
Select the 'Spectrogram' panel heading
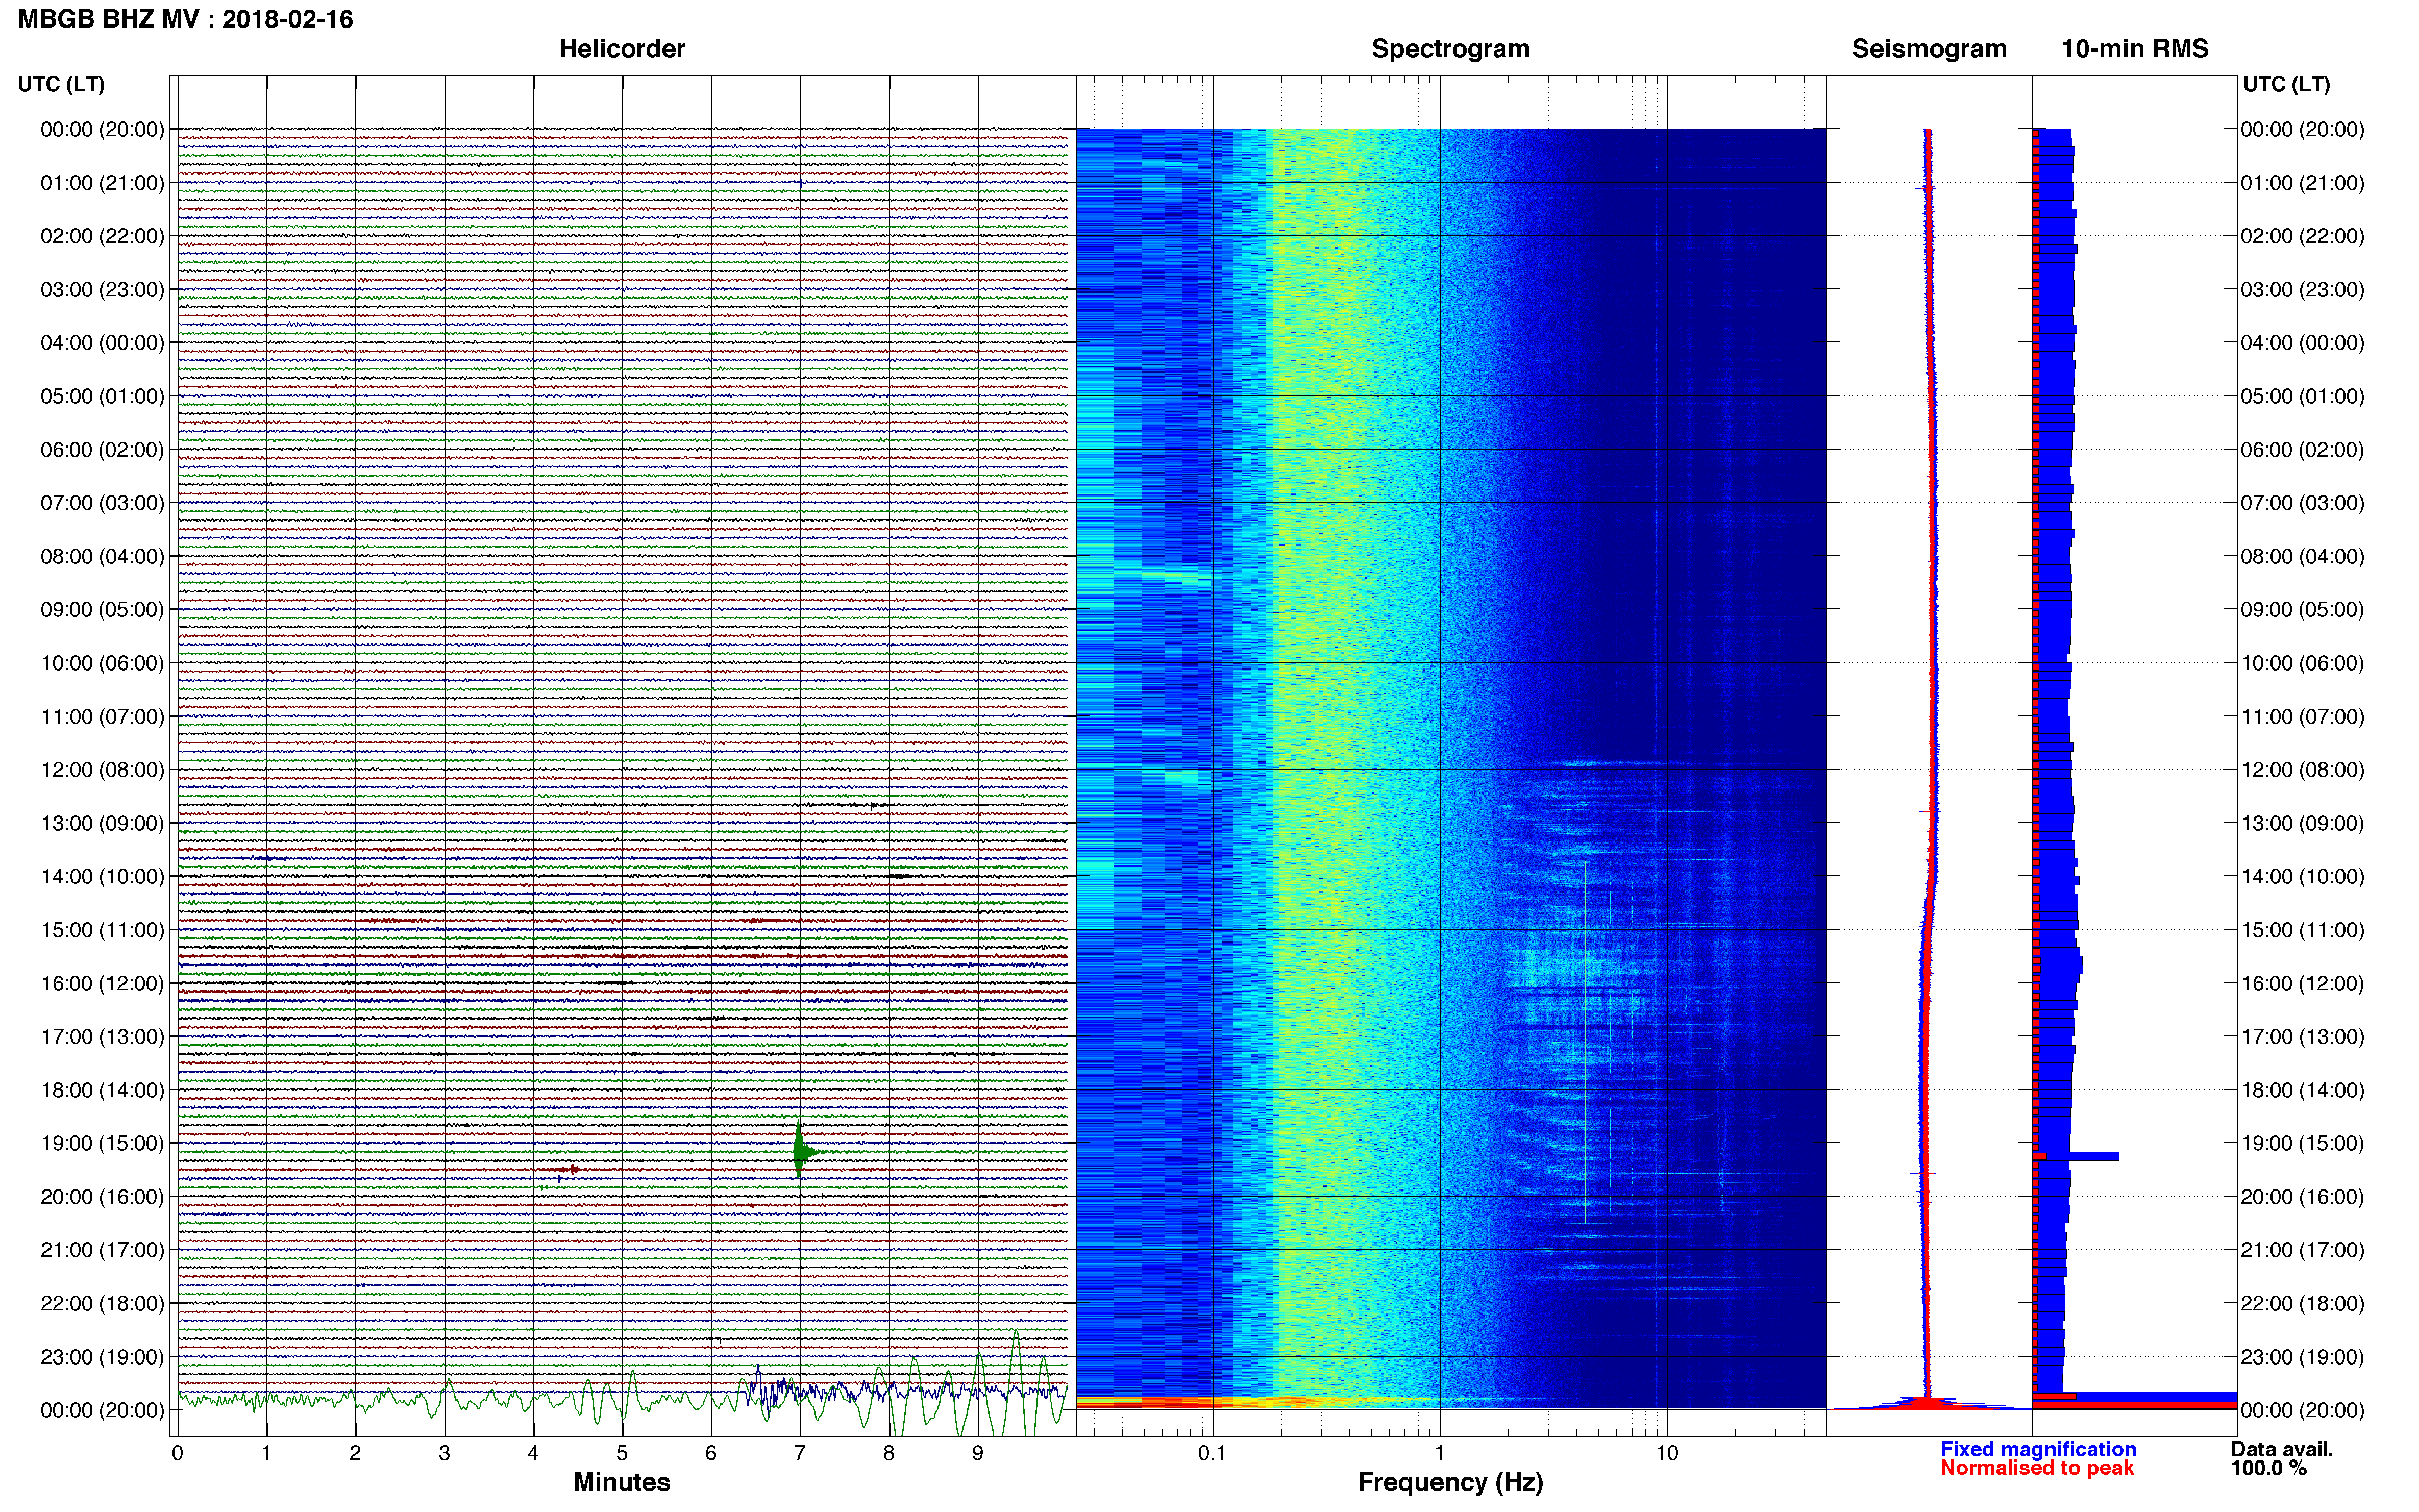(1450, 49)
